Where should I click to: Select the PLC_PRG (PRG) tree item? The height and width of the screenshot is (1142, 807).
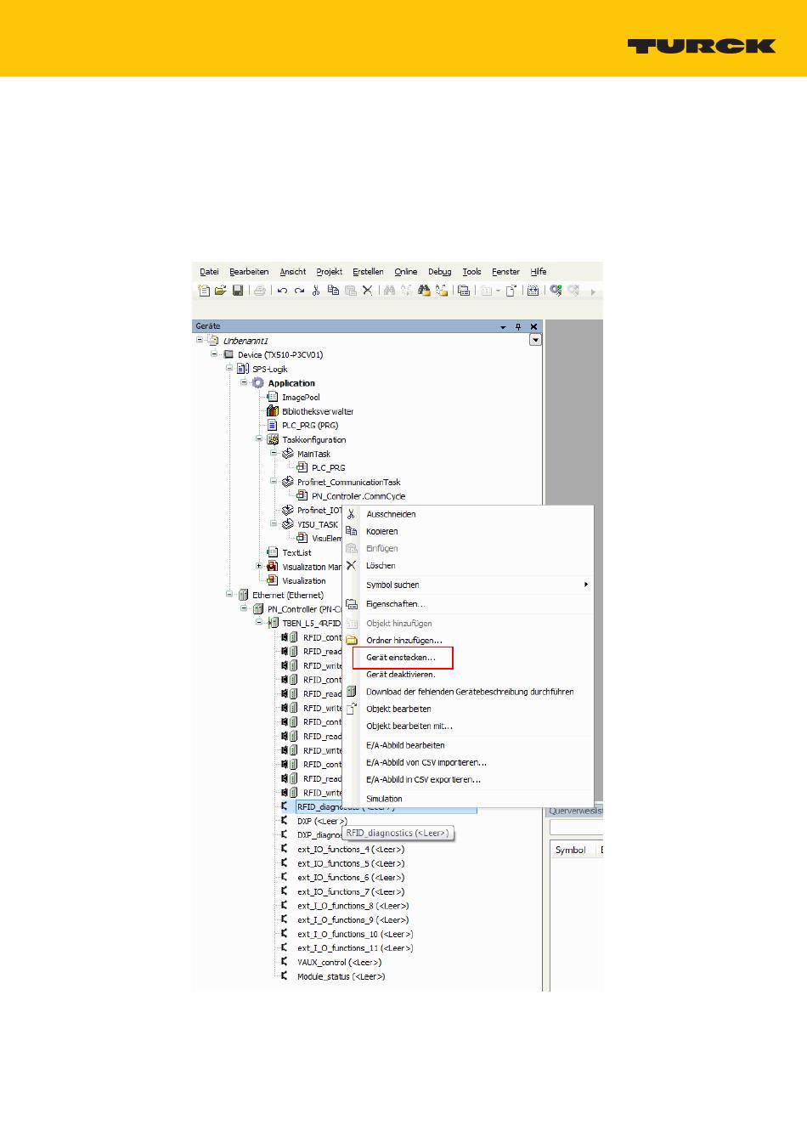[310, 426]
